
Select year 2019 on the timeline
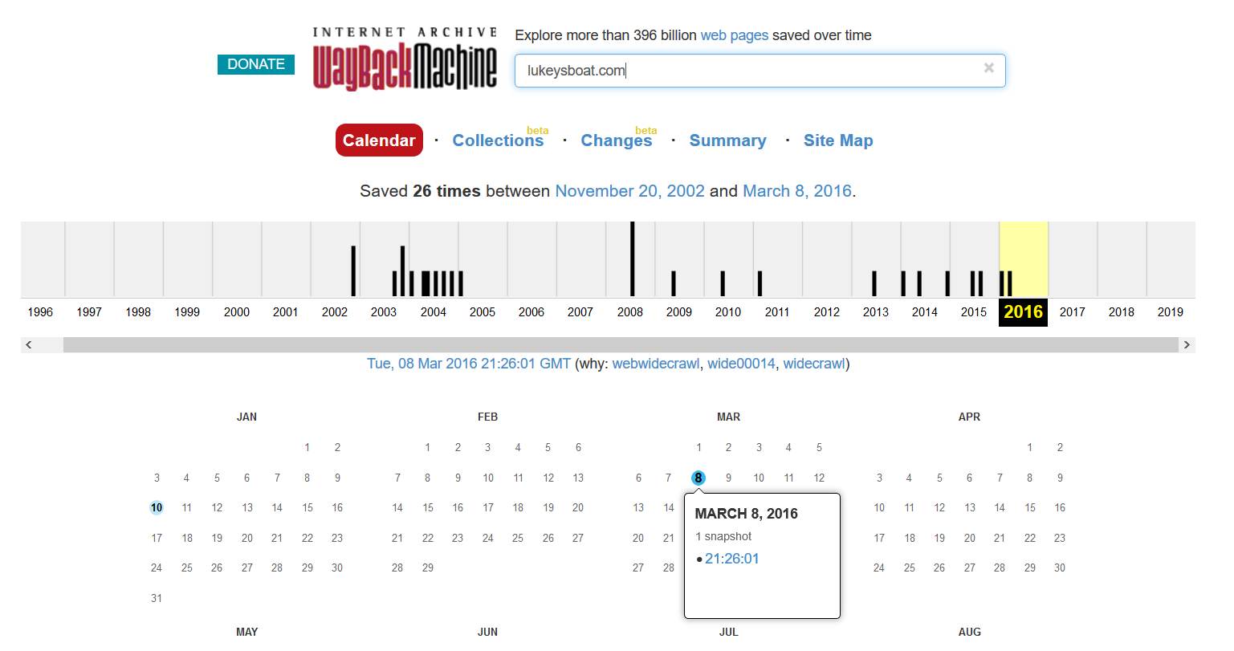pos(1170,312)
